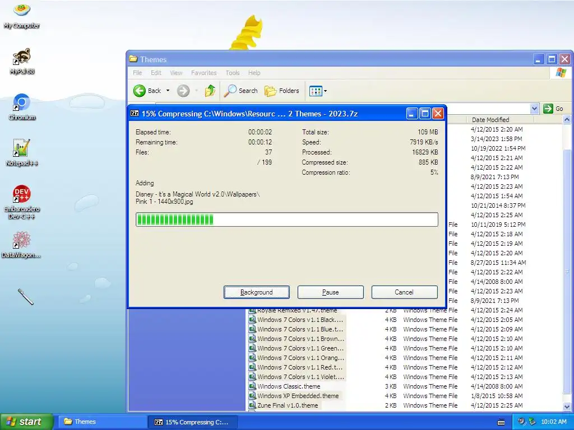Click Go button beside address bar
574x430 pixels.
[x=553, y=109]
